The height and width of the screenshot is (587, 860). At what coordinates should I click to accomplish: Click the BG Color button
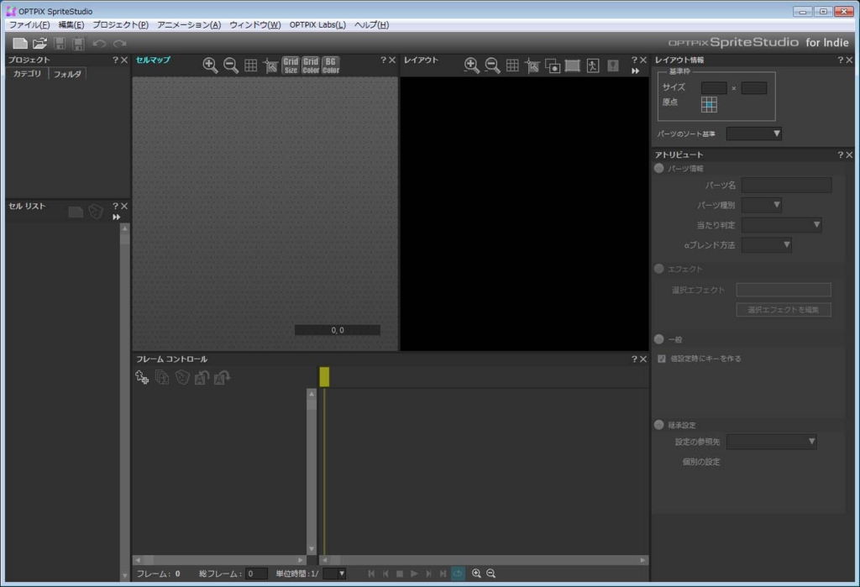(x=331, y=66)
